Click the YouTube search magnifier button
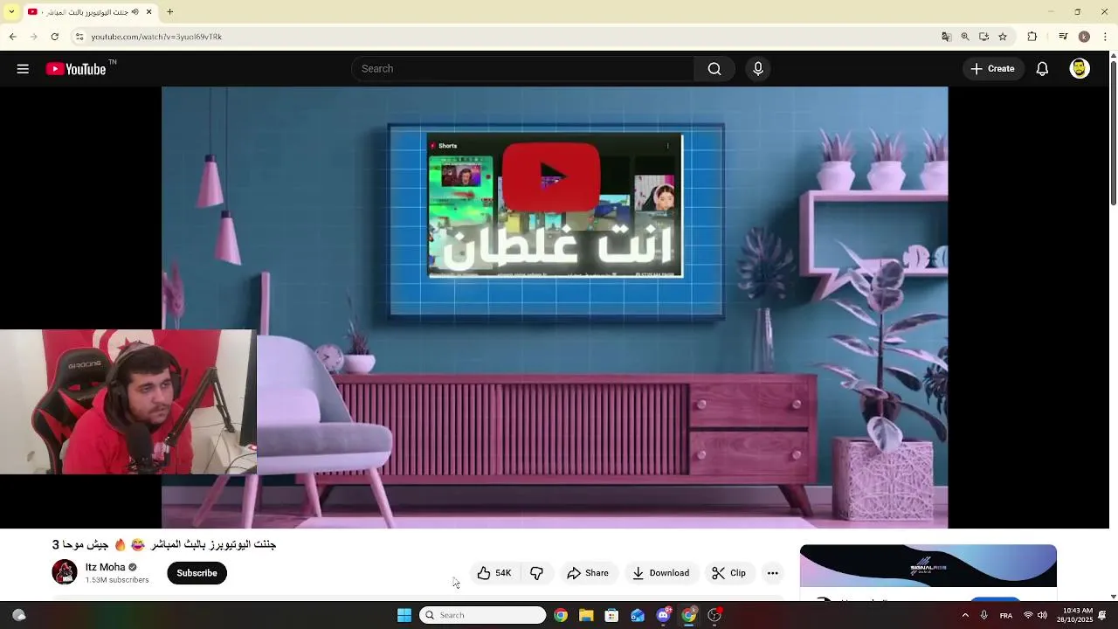Viewport: 1118px width, 629px height. pyautogui.click(x=714, y=69)
